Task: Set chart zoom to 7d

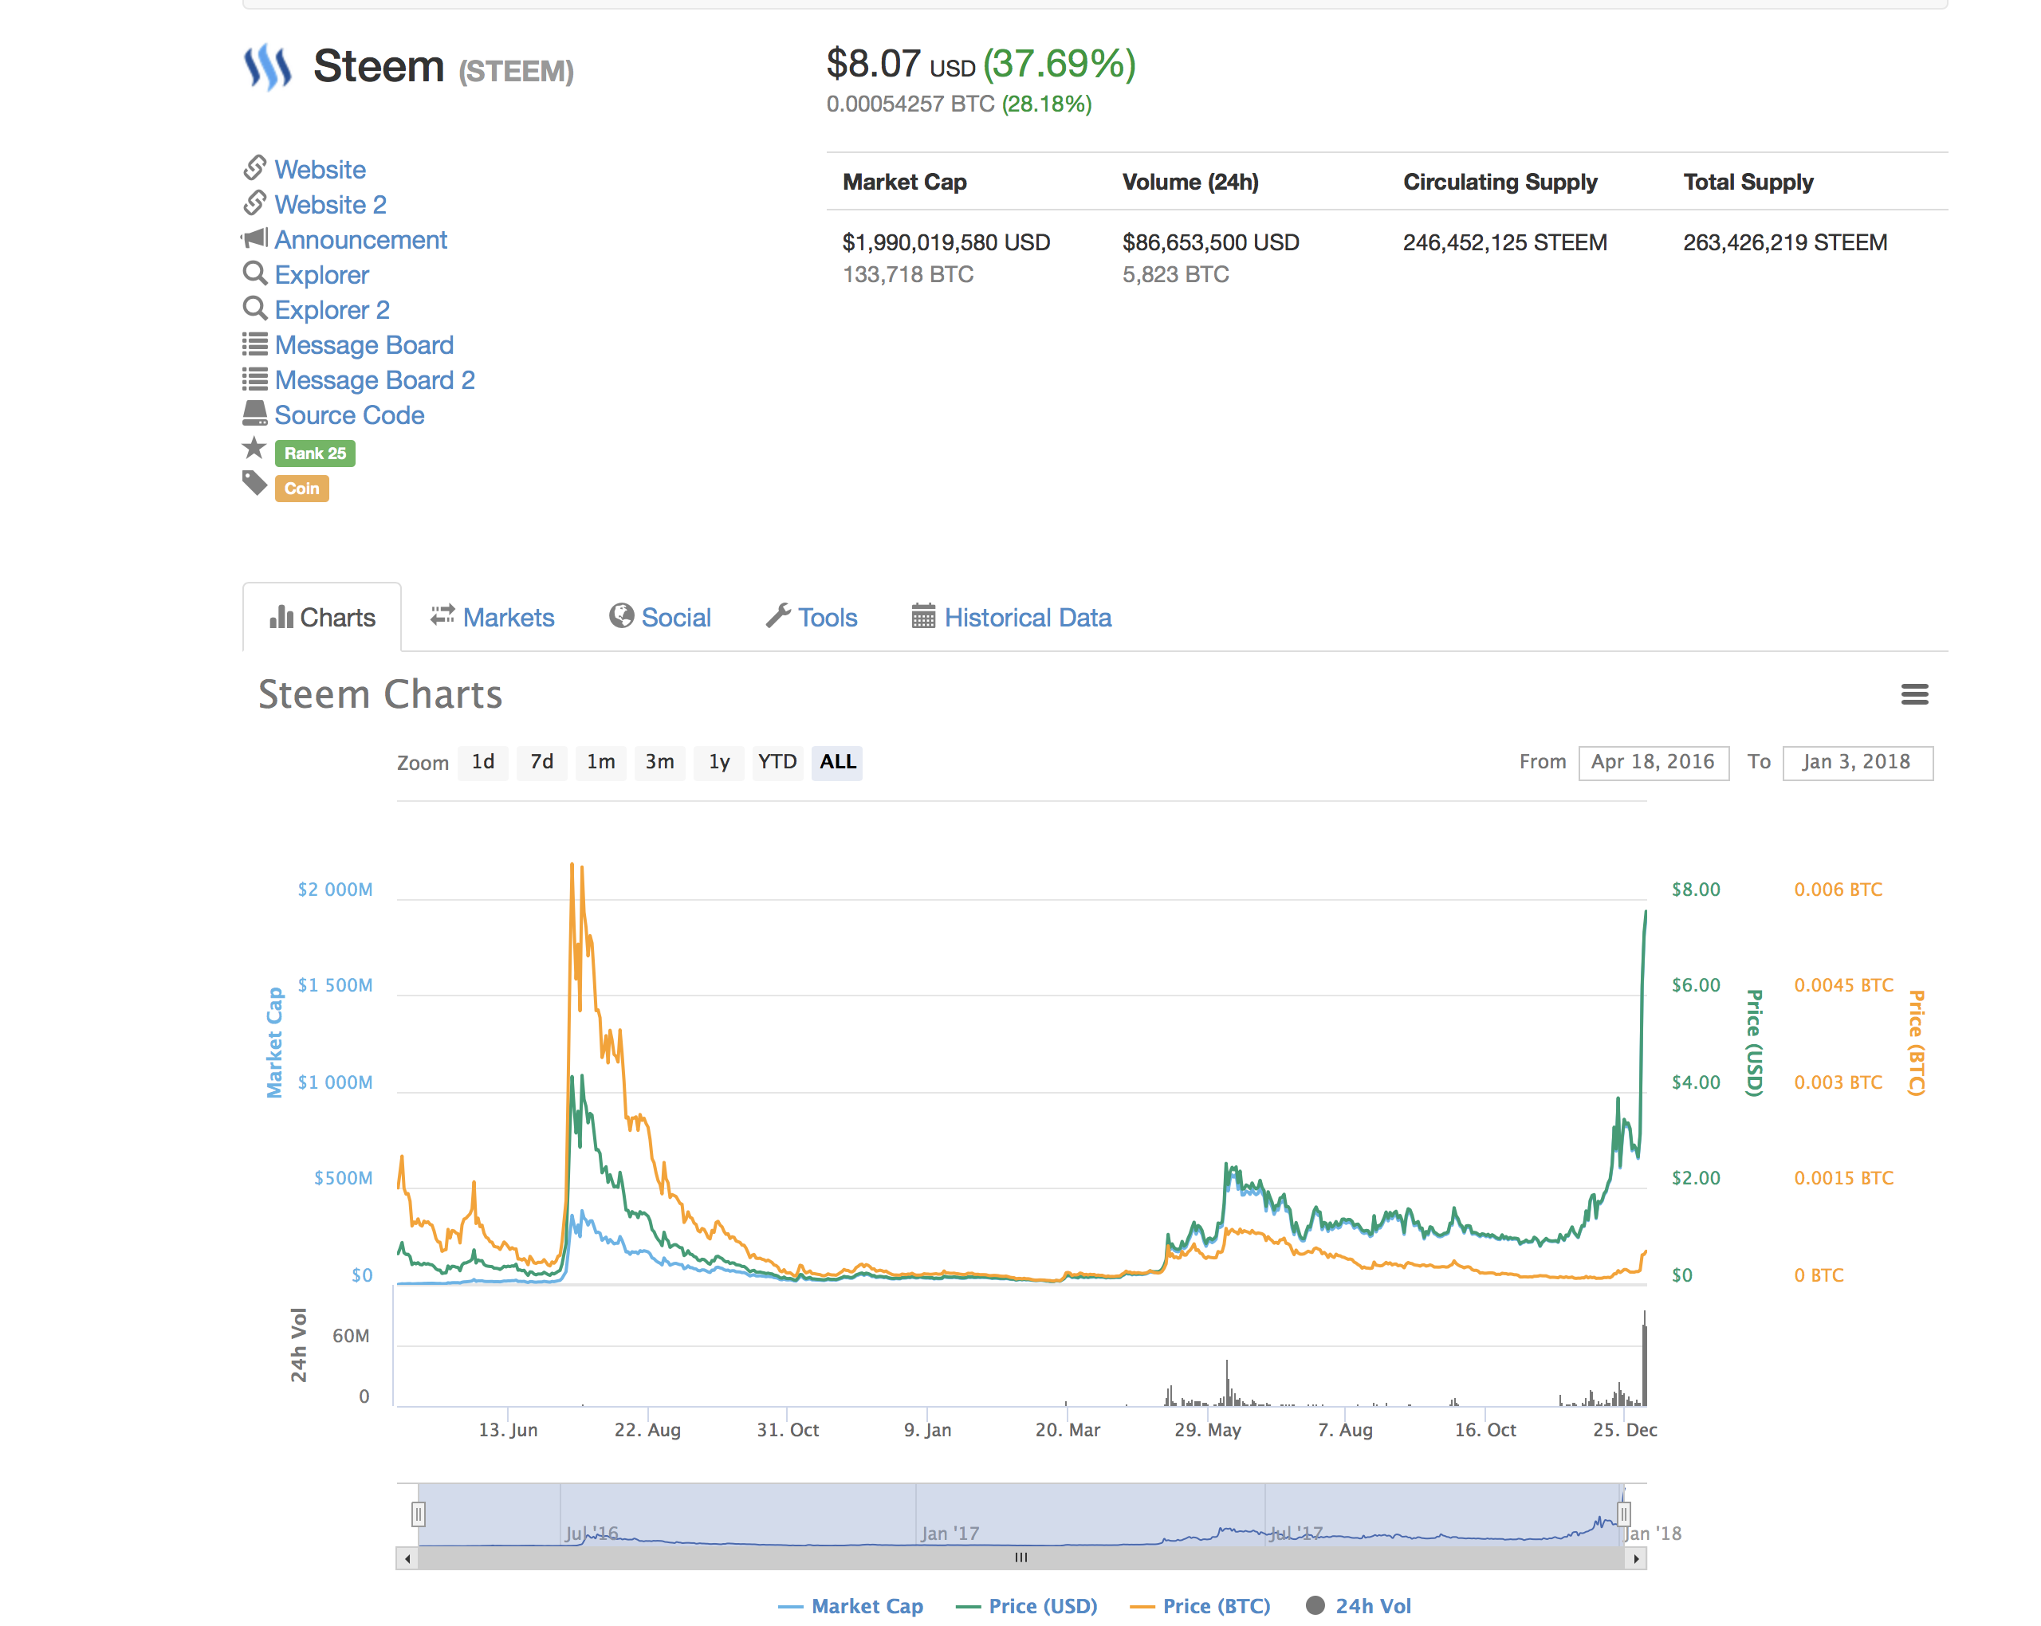Action: pyautogui.click(x=541, y=762)
